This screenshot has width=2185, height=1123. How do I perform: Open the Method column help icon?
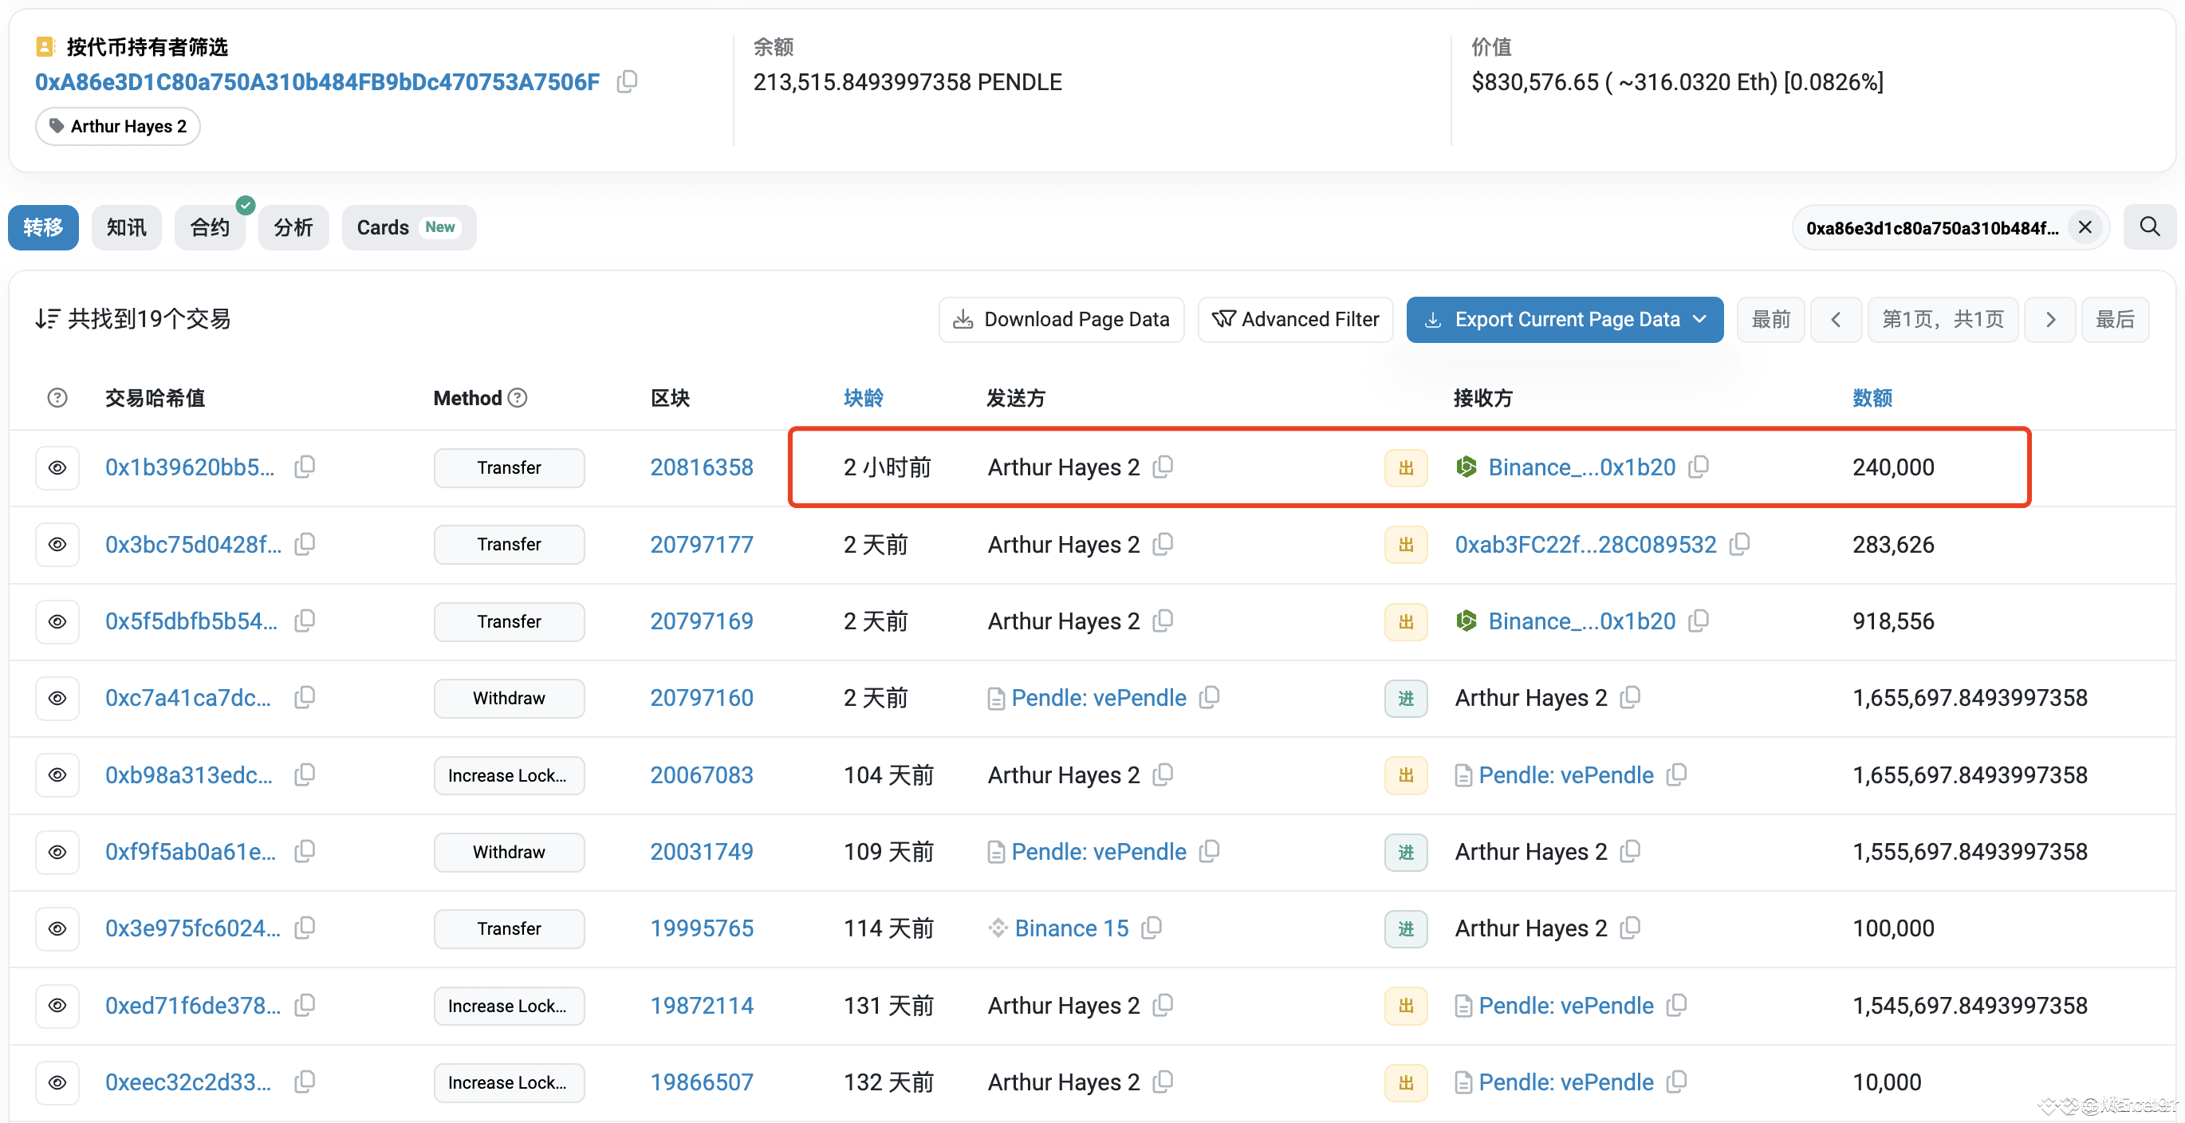(x=518, y=396)
